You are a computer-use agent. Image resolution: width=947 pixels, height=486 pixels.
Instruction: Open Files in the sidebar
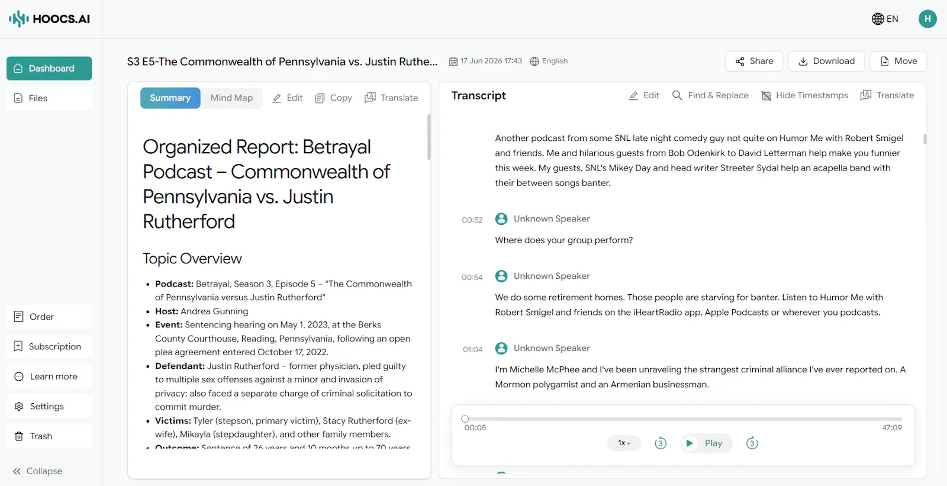[x=49, y=98]
